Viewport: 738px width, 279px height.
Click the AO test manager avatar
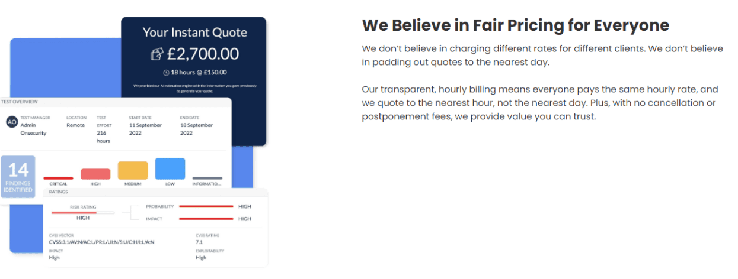[11, 122]
